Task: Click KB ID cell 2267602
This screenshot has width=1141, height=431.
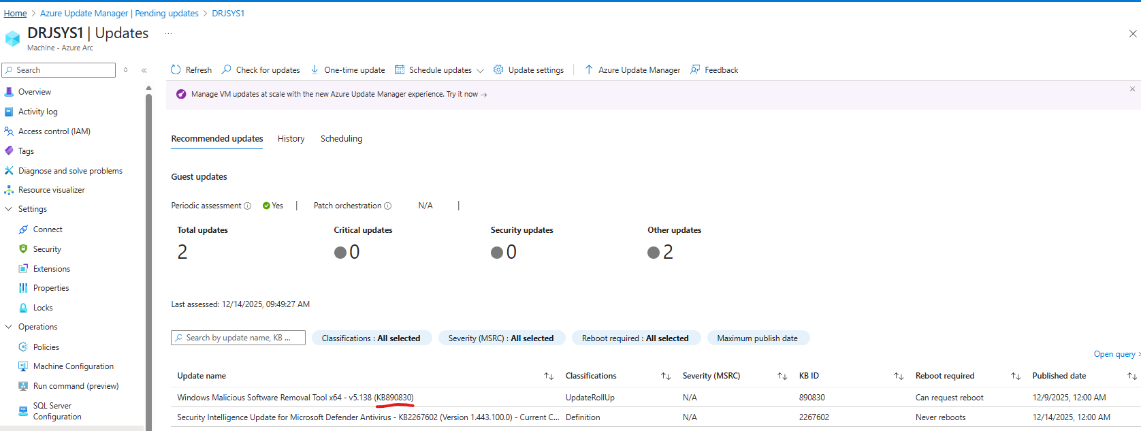Action: [x=814, y=417]
